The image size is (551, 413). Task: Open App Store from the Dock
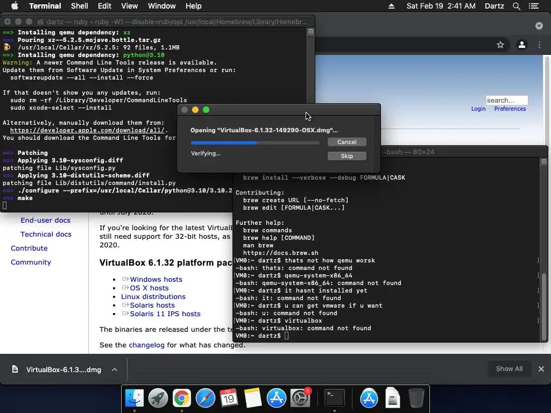276,398
